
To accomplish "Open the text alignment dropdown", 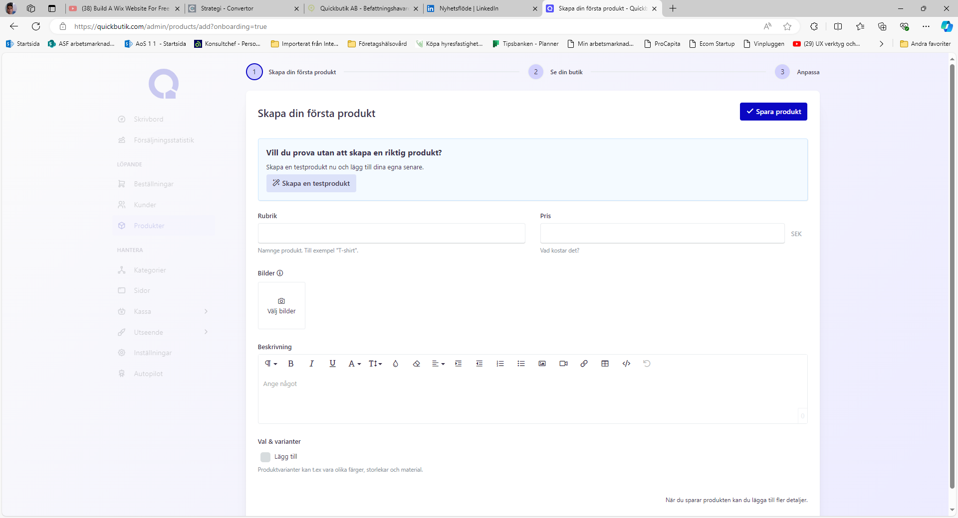I will (x=438, y=364).
